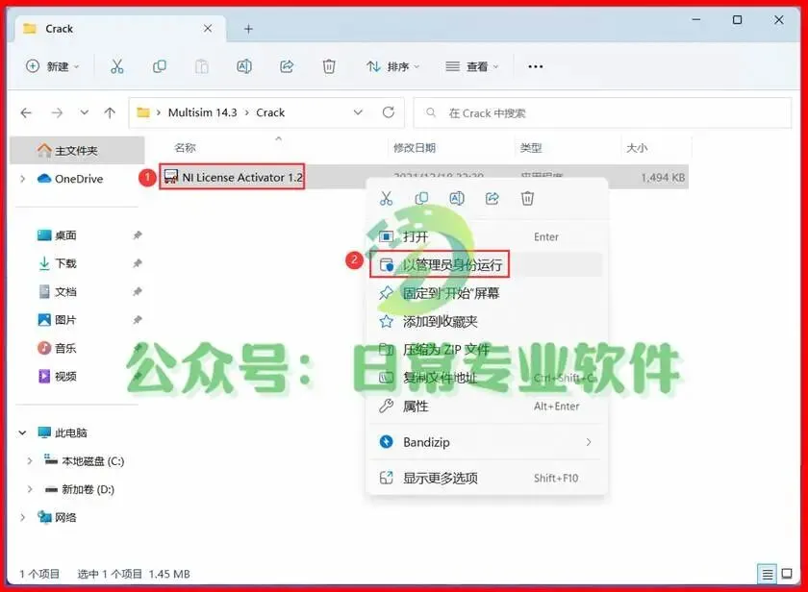Viewport: 808px width, 592px height.
Task: Switch to details view in the status bar
Action: point(768,574)
